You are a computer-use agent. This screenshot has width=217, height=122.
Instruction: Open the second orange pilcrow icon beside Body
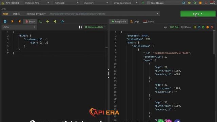pos(20,21)
